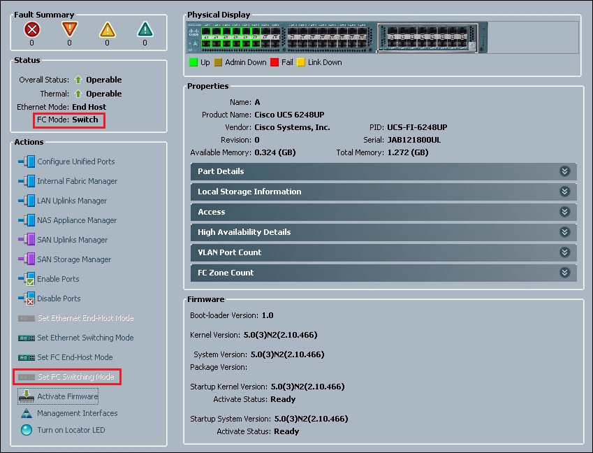The height and width of the screenshot is (453, 593).
Task: Expand the FC Zone Count arrow
Action: click(x=564, y=273)
